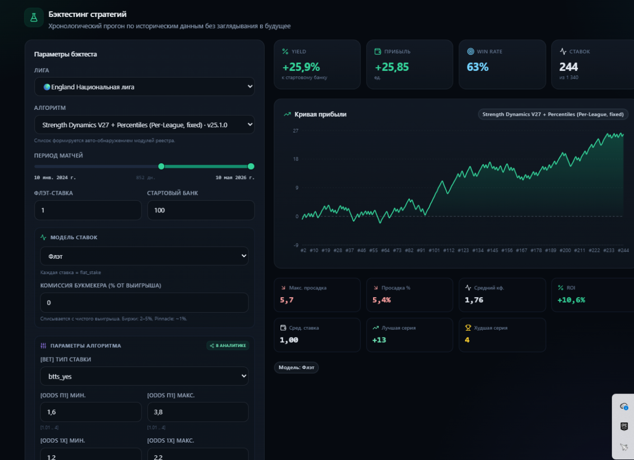
Task: Open the Алгоритм dropdown
Action: pyautogui.click(x=144, y=125)
